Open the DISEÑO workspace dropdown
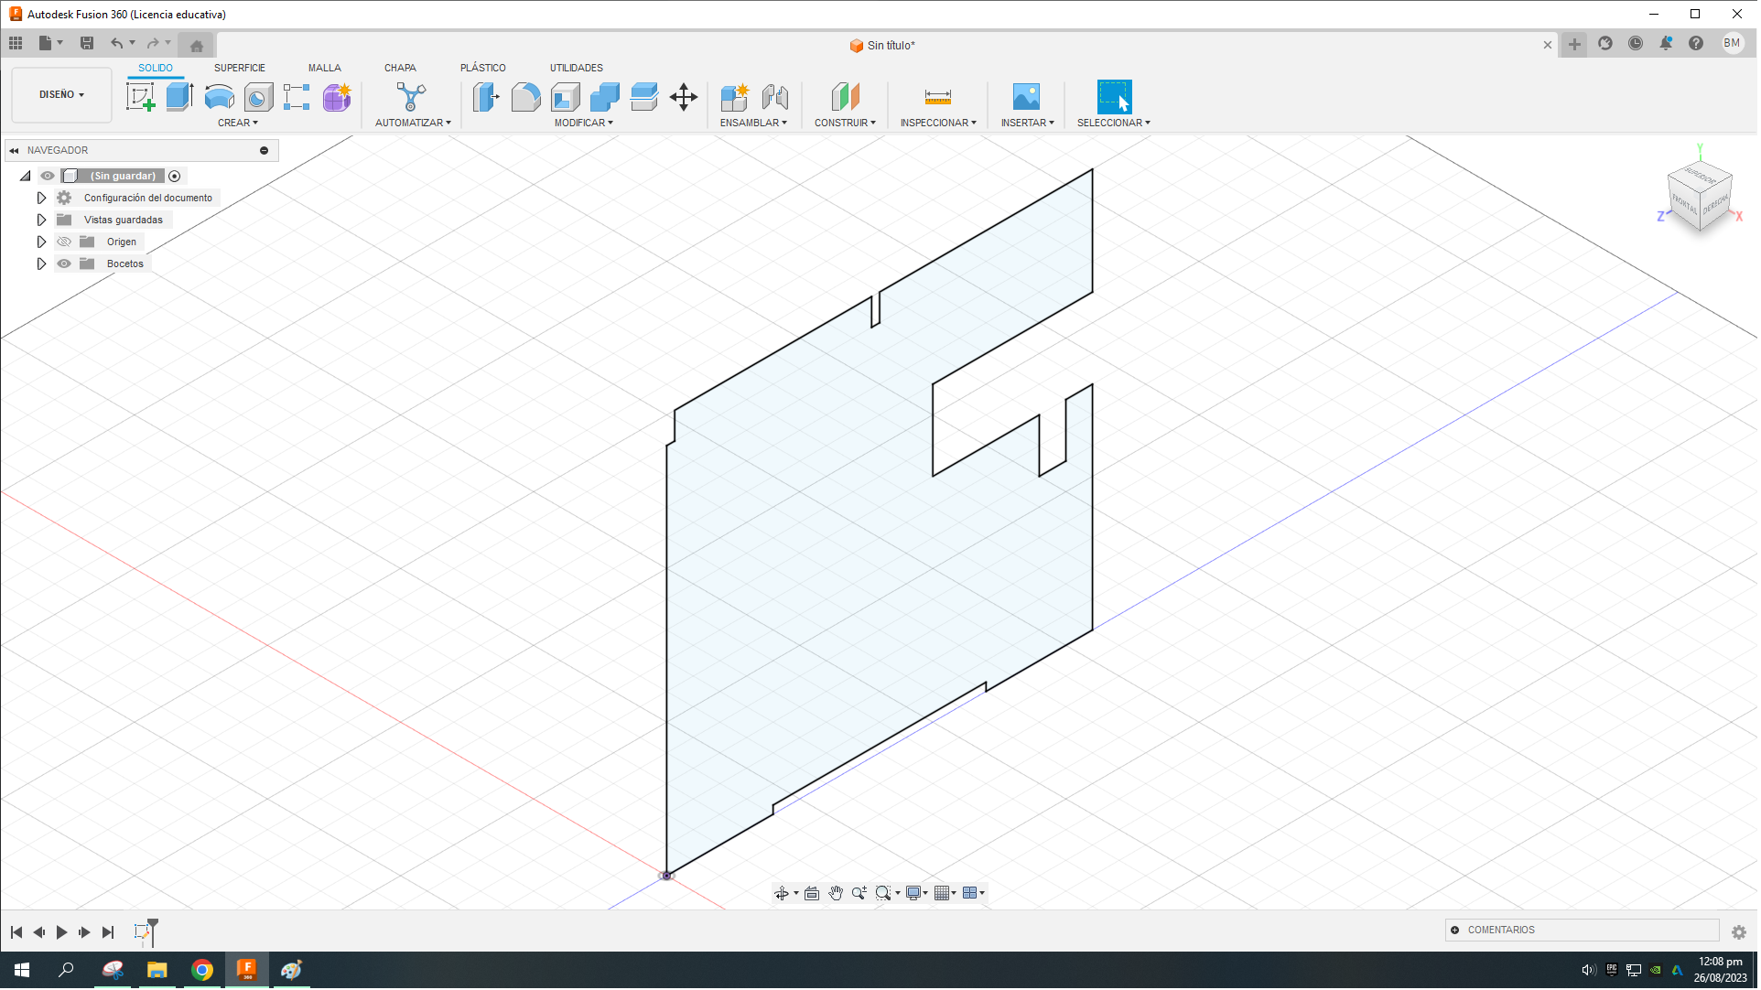Viewport: 1761px width, 990px height. click(x=61, y=94)
